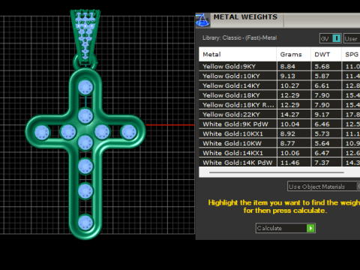
Task: Click the rightmost gemstone on the cross arm
Action: click(128, 132)
